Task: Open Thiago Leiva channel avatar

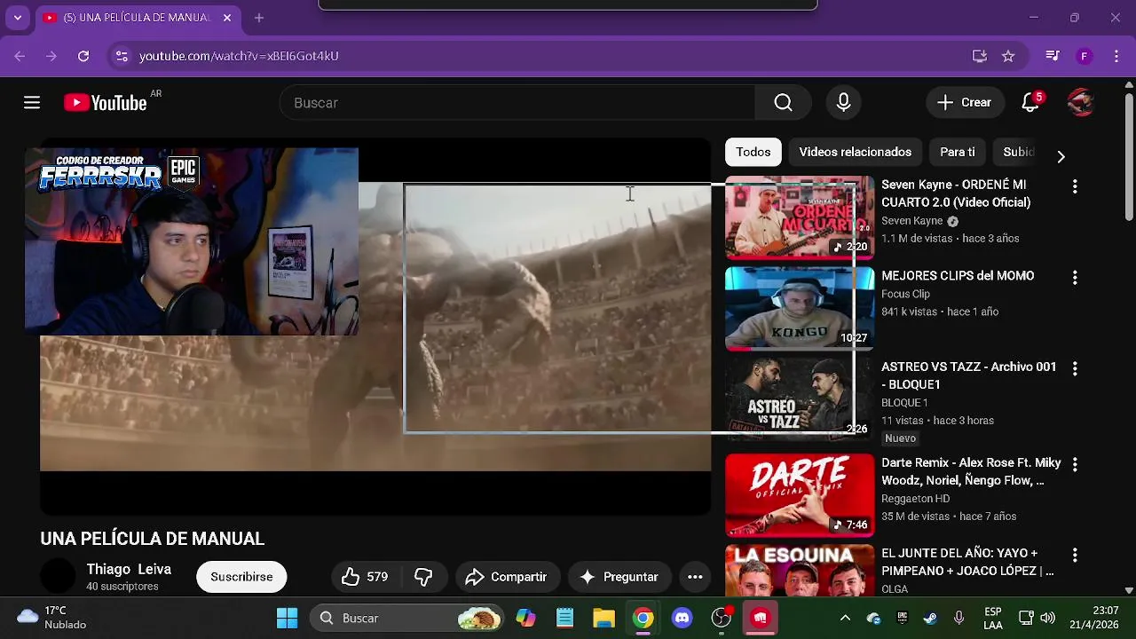Action: (x=58, y=577)
